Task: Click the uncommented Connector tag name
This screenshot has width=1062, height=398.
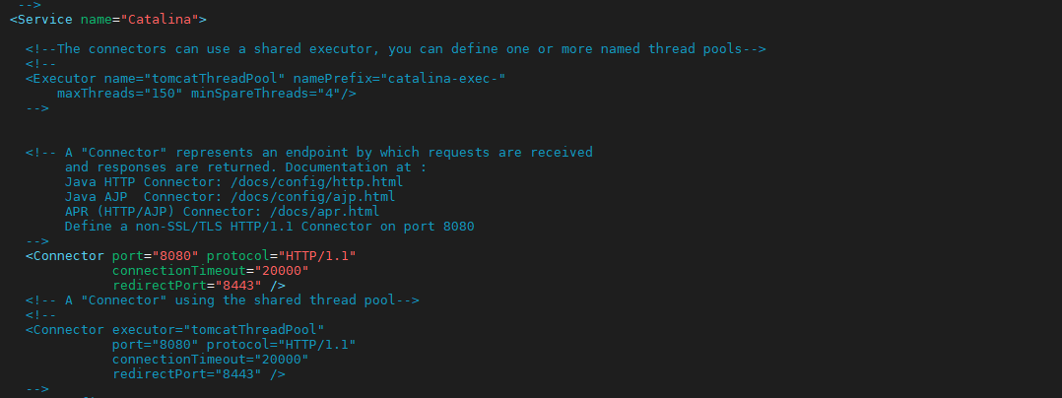Action: [69, 256]
